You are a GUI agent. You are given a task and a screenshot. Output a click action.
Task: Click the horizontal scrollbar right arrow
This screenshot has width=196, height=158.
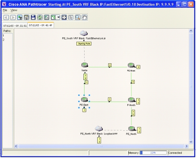pos(186,146)
